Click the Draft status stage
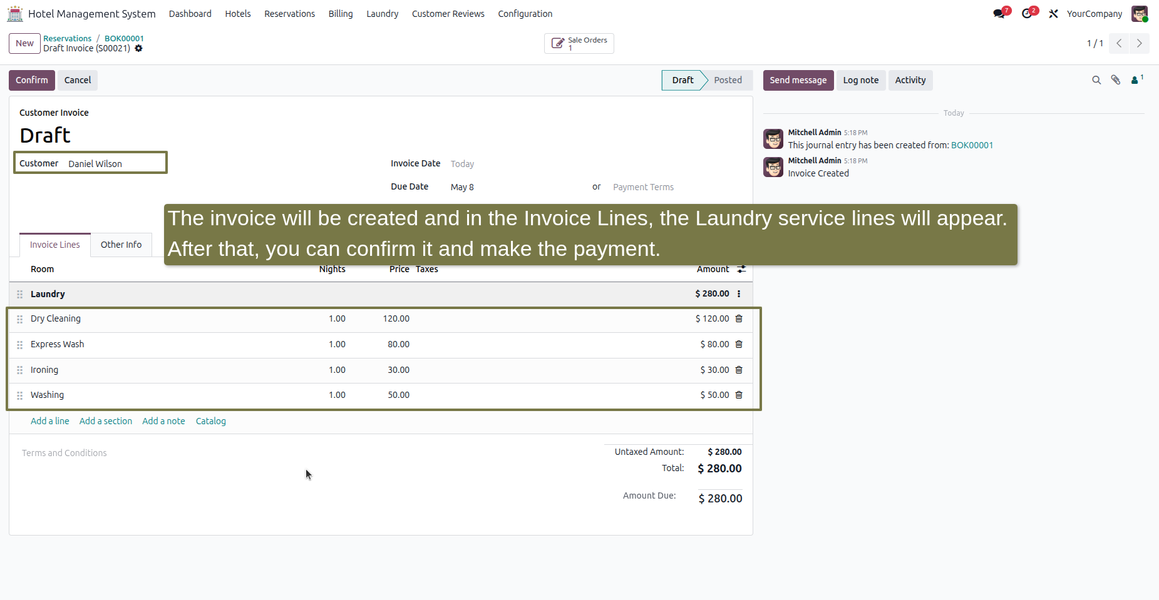This screenshot has height=600, width=1159. point(683,80)
